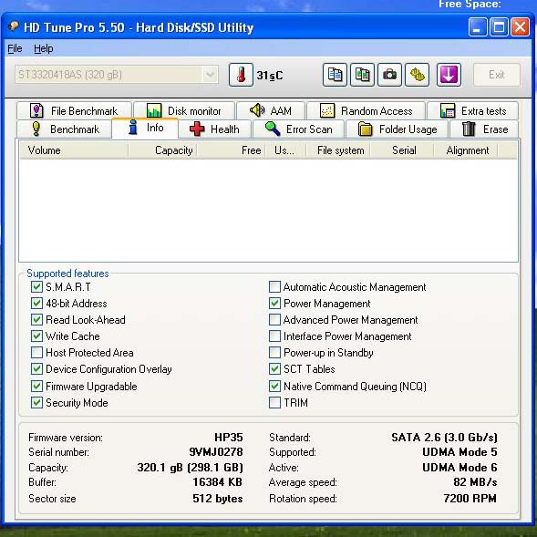Click the purple down-arrow minimize-to-tray icon
This screenshot has width=537, height=537.
pos(449,75)
